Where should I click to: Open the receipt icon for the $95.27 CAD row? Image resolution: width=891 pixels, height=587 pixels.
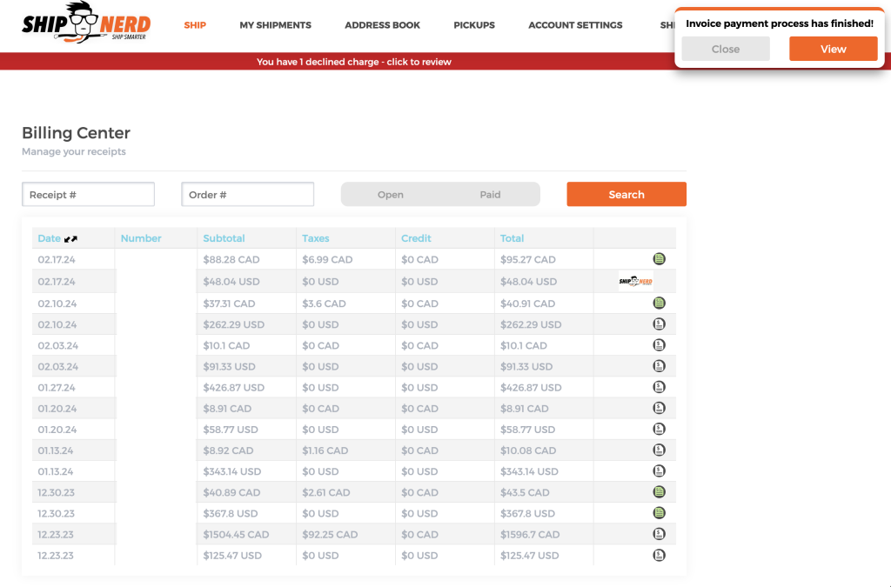tap(660, 259)
